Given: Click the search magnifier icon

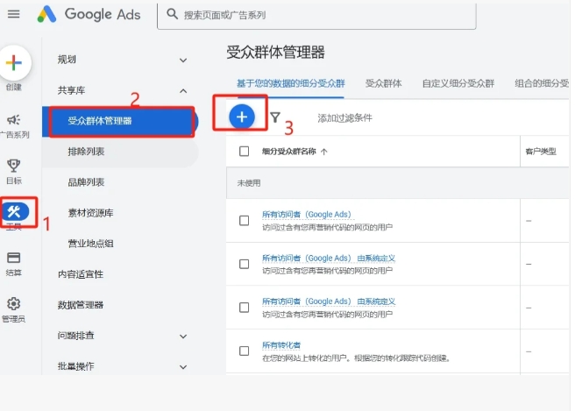Looking at the screenshot, I should 172,14.
